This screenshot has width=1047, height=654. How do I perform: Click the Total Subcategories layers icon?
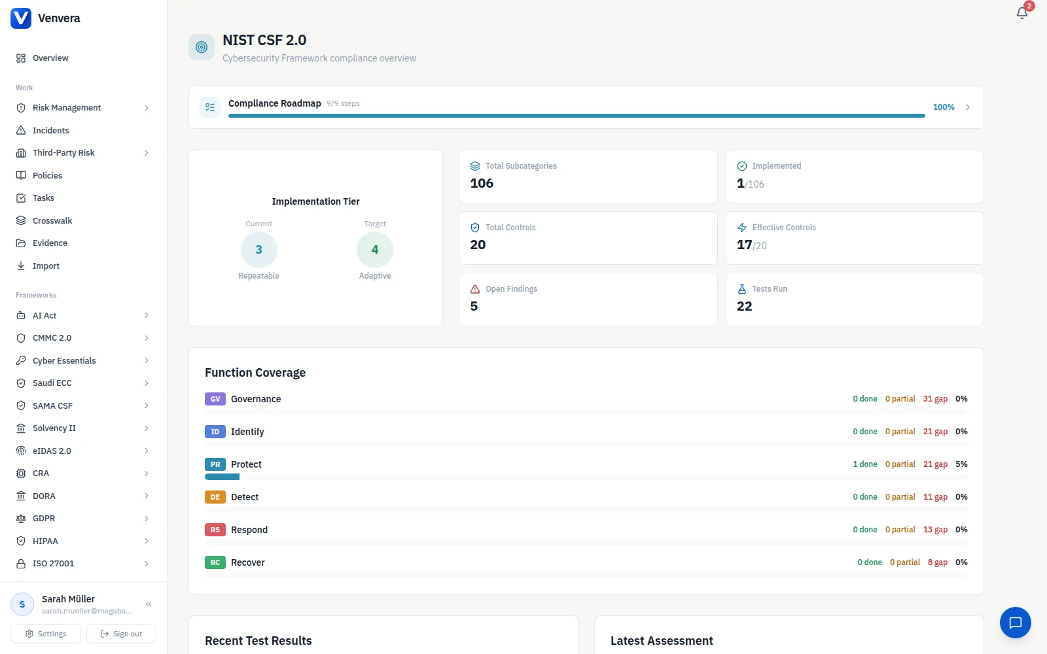coord(475,166)
